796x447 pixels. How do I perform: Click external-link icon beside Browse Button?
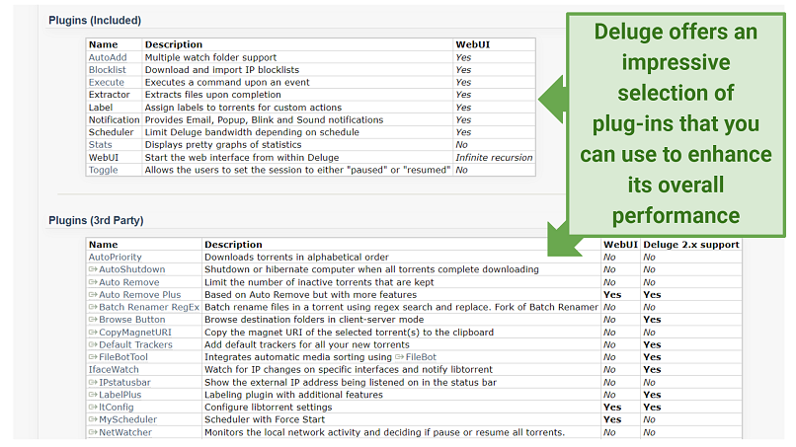point(93,320)
